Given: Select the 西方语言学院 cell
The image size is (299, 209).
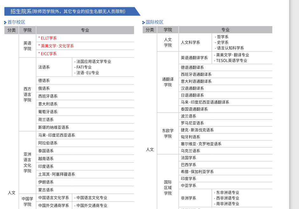Looking at the screenshot, I should [27, 94].
